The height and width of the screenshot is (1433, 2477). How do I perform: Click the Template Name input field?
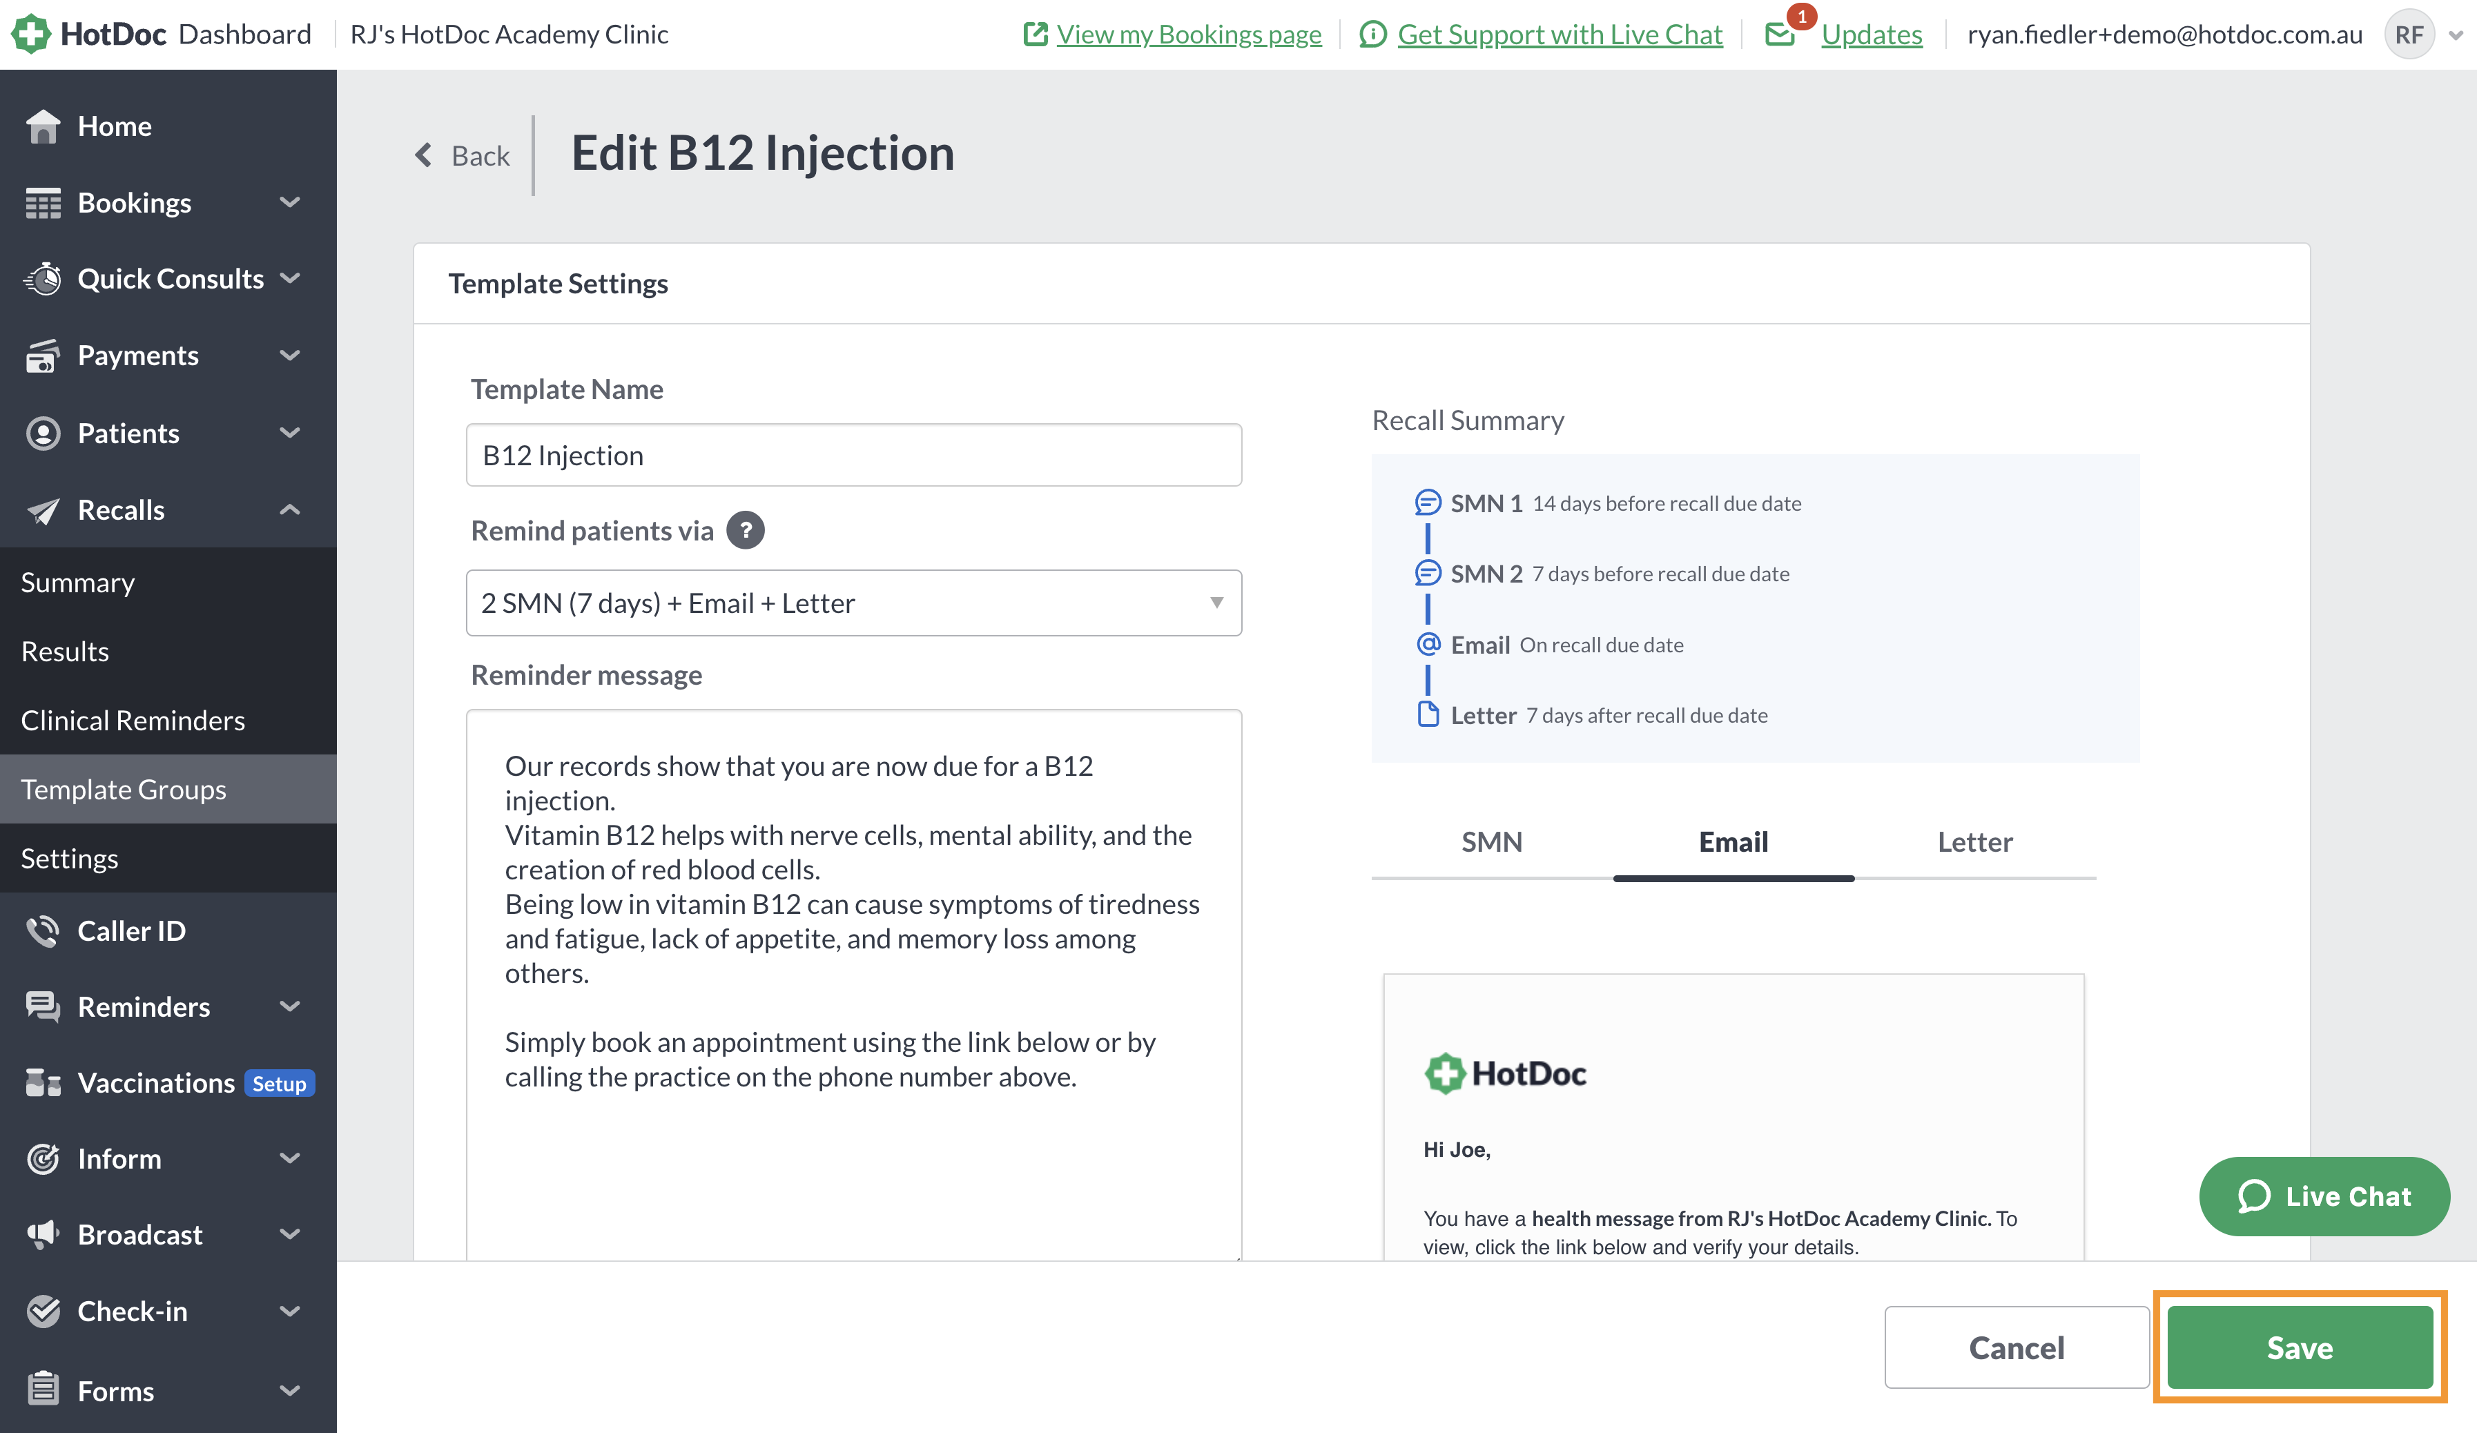[x=853, y=454]
